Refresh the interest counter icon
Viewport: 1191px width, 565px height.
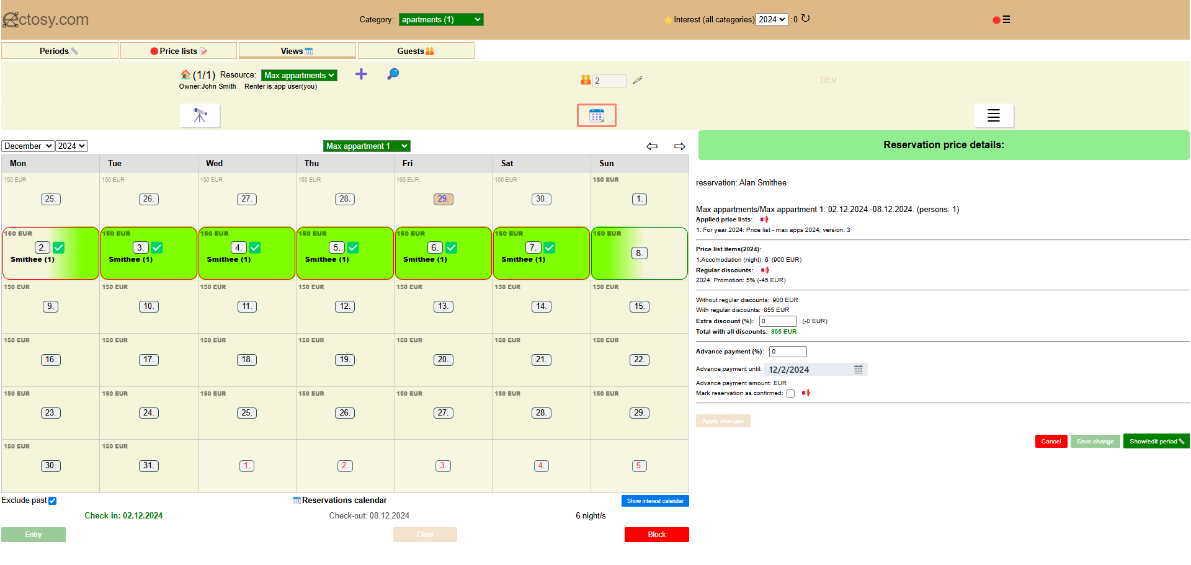click(x=805, y=19)
